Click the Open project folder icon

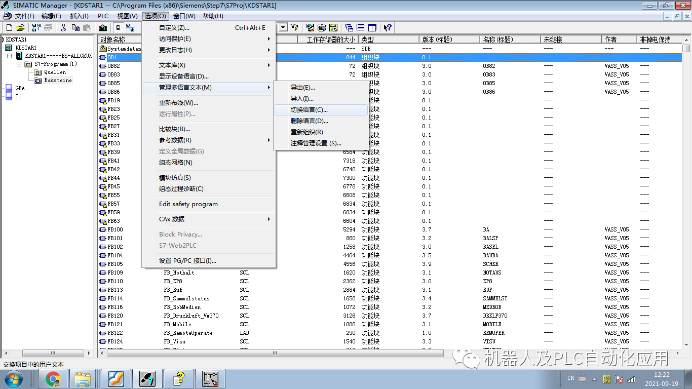pyautogui.click(x=21, y=28)
